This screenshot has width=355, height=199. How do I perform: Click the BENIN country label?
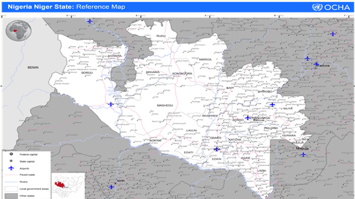click(33, 67)
